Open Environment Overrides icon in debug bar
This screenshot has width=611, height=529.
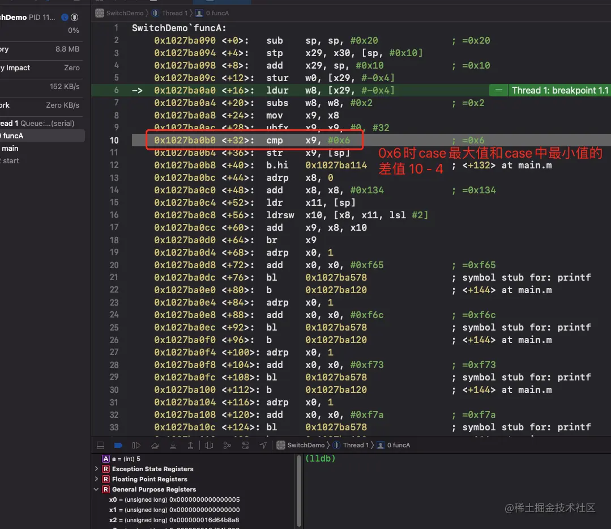(x=245, y=446)
